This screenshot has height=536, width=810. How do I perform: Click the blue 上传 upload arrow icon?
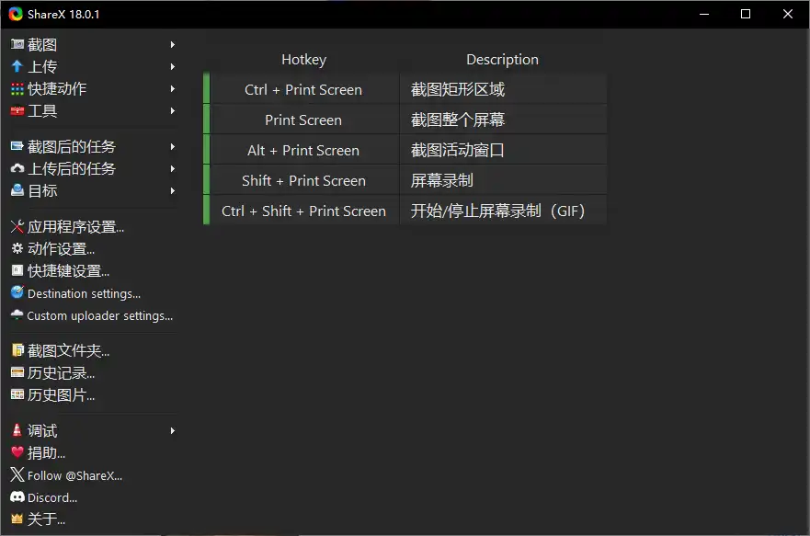17,66
